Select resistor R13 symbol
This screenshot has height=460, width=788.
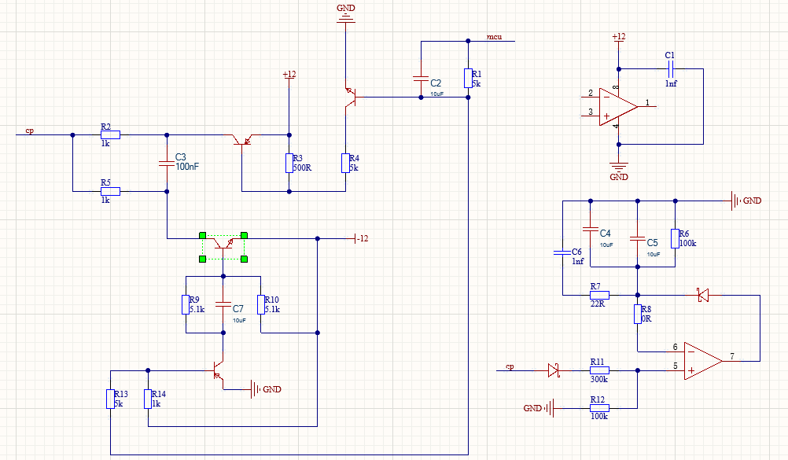(x=110, y=399)
